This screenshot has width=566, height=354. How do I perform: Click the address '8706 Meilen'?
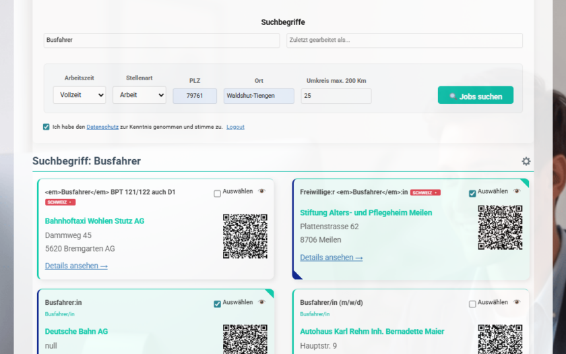[321, 240]
